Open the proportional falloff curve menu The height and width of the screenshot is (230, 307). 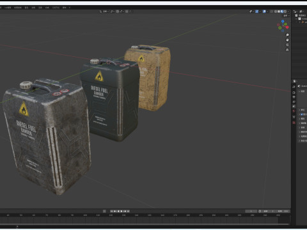click(x=130, y=11)
